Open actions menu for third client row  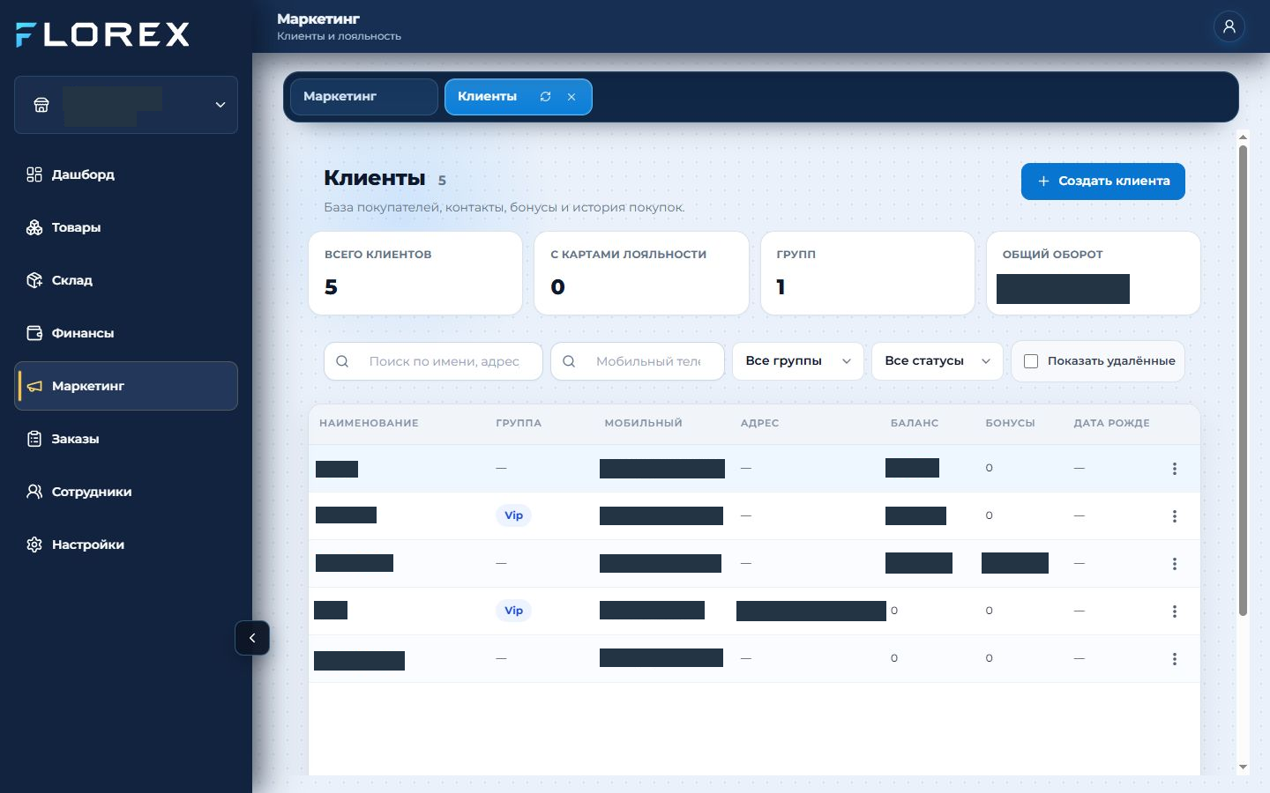pyautogui.click(x=1174, y=564)
